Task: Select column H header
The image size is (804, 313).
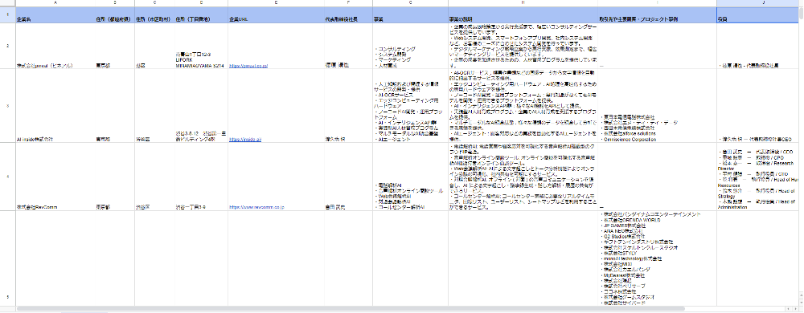Action: pos(523,3)
